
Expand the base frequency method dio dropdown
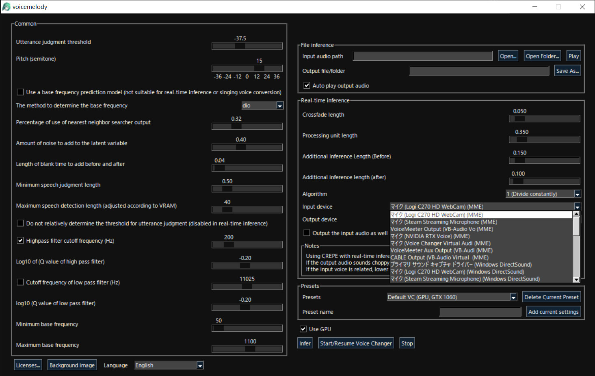[x=279, y=105]
